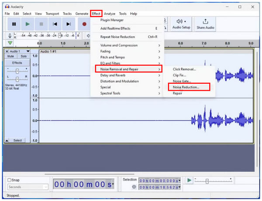This screenshot has height=201, width=262.
Task: Click the 7.0 mark on timeline ruler
Action: click(204, 43)
